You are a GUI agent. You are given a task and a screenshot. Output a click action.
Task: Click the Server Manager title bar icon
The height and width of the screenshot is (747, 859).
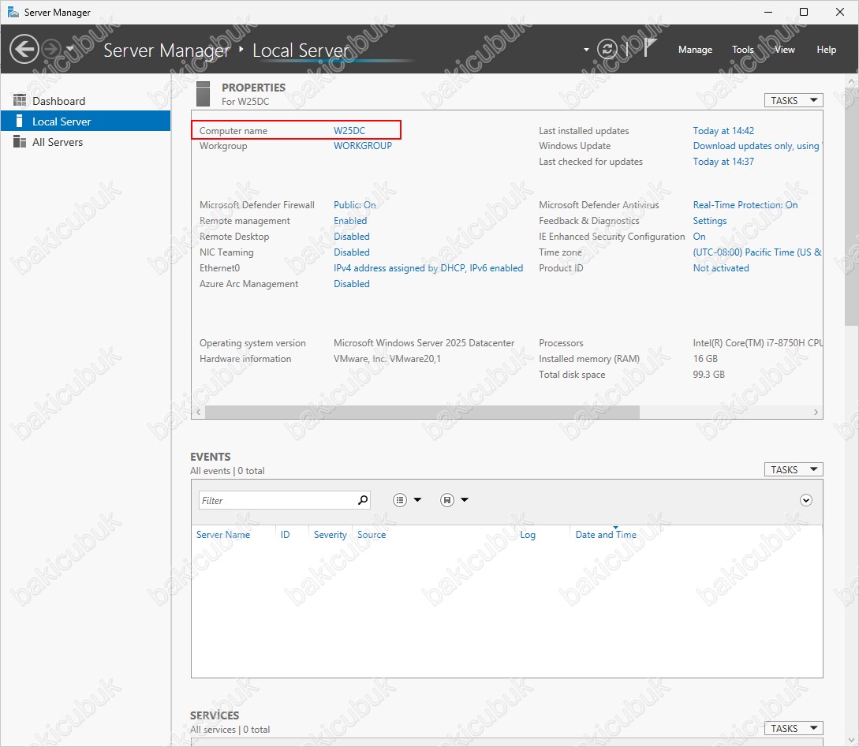coord(13,12)
